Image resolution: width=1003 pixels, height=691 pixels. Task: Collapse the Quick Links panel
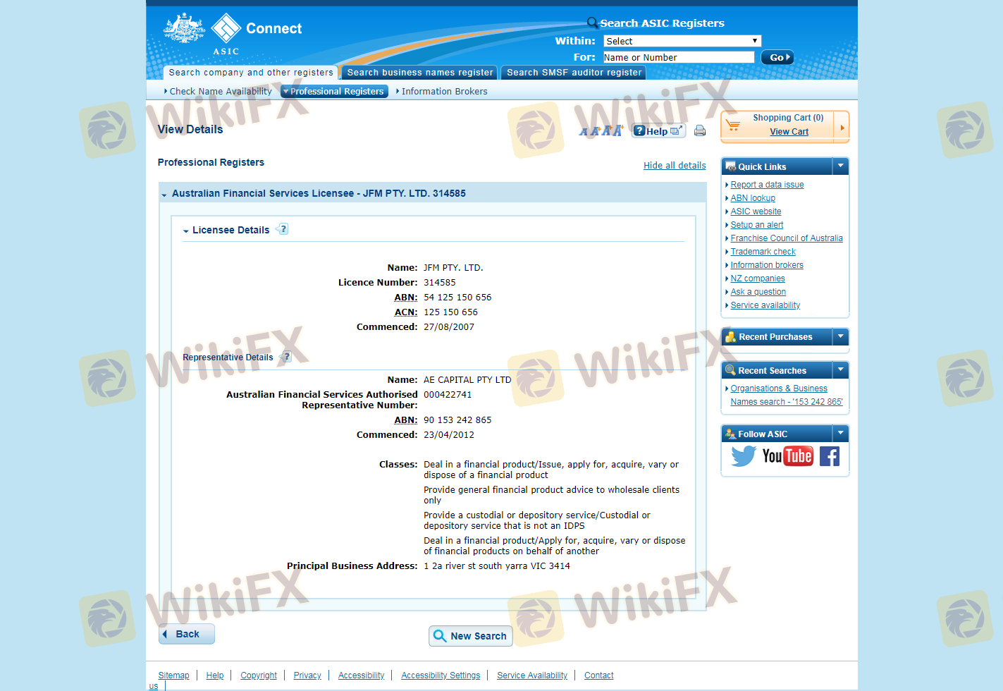point(840,166)
